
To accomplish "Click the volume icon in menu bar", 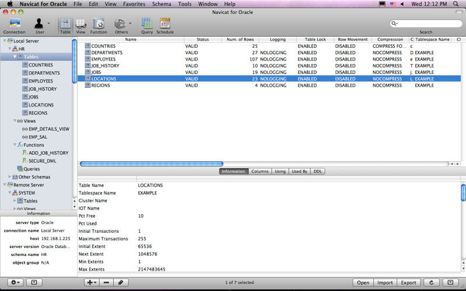I will pos(402,4).
